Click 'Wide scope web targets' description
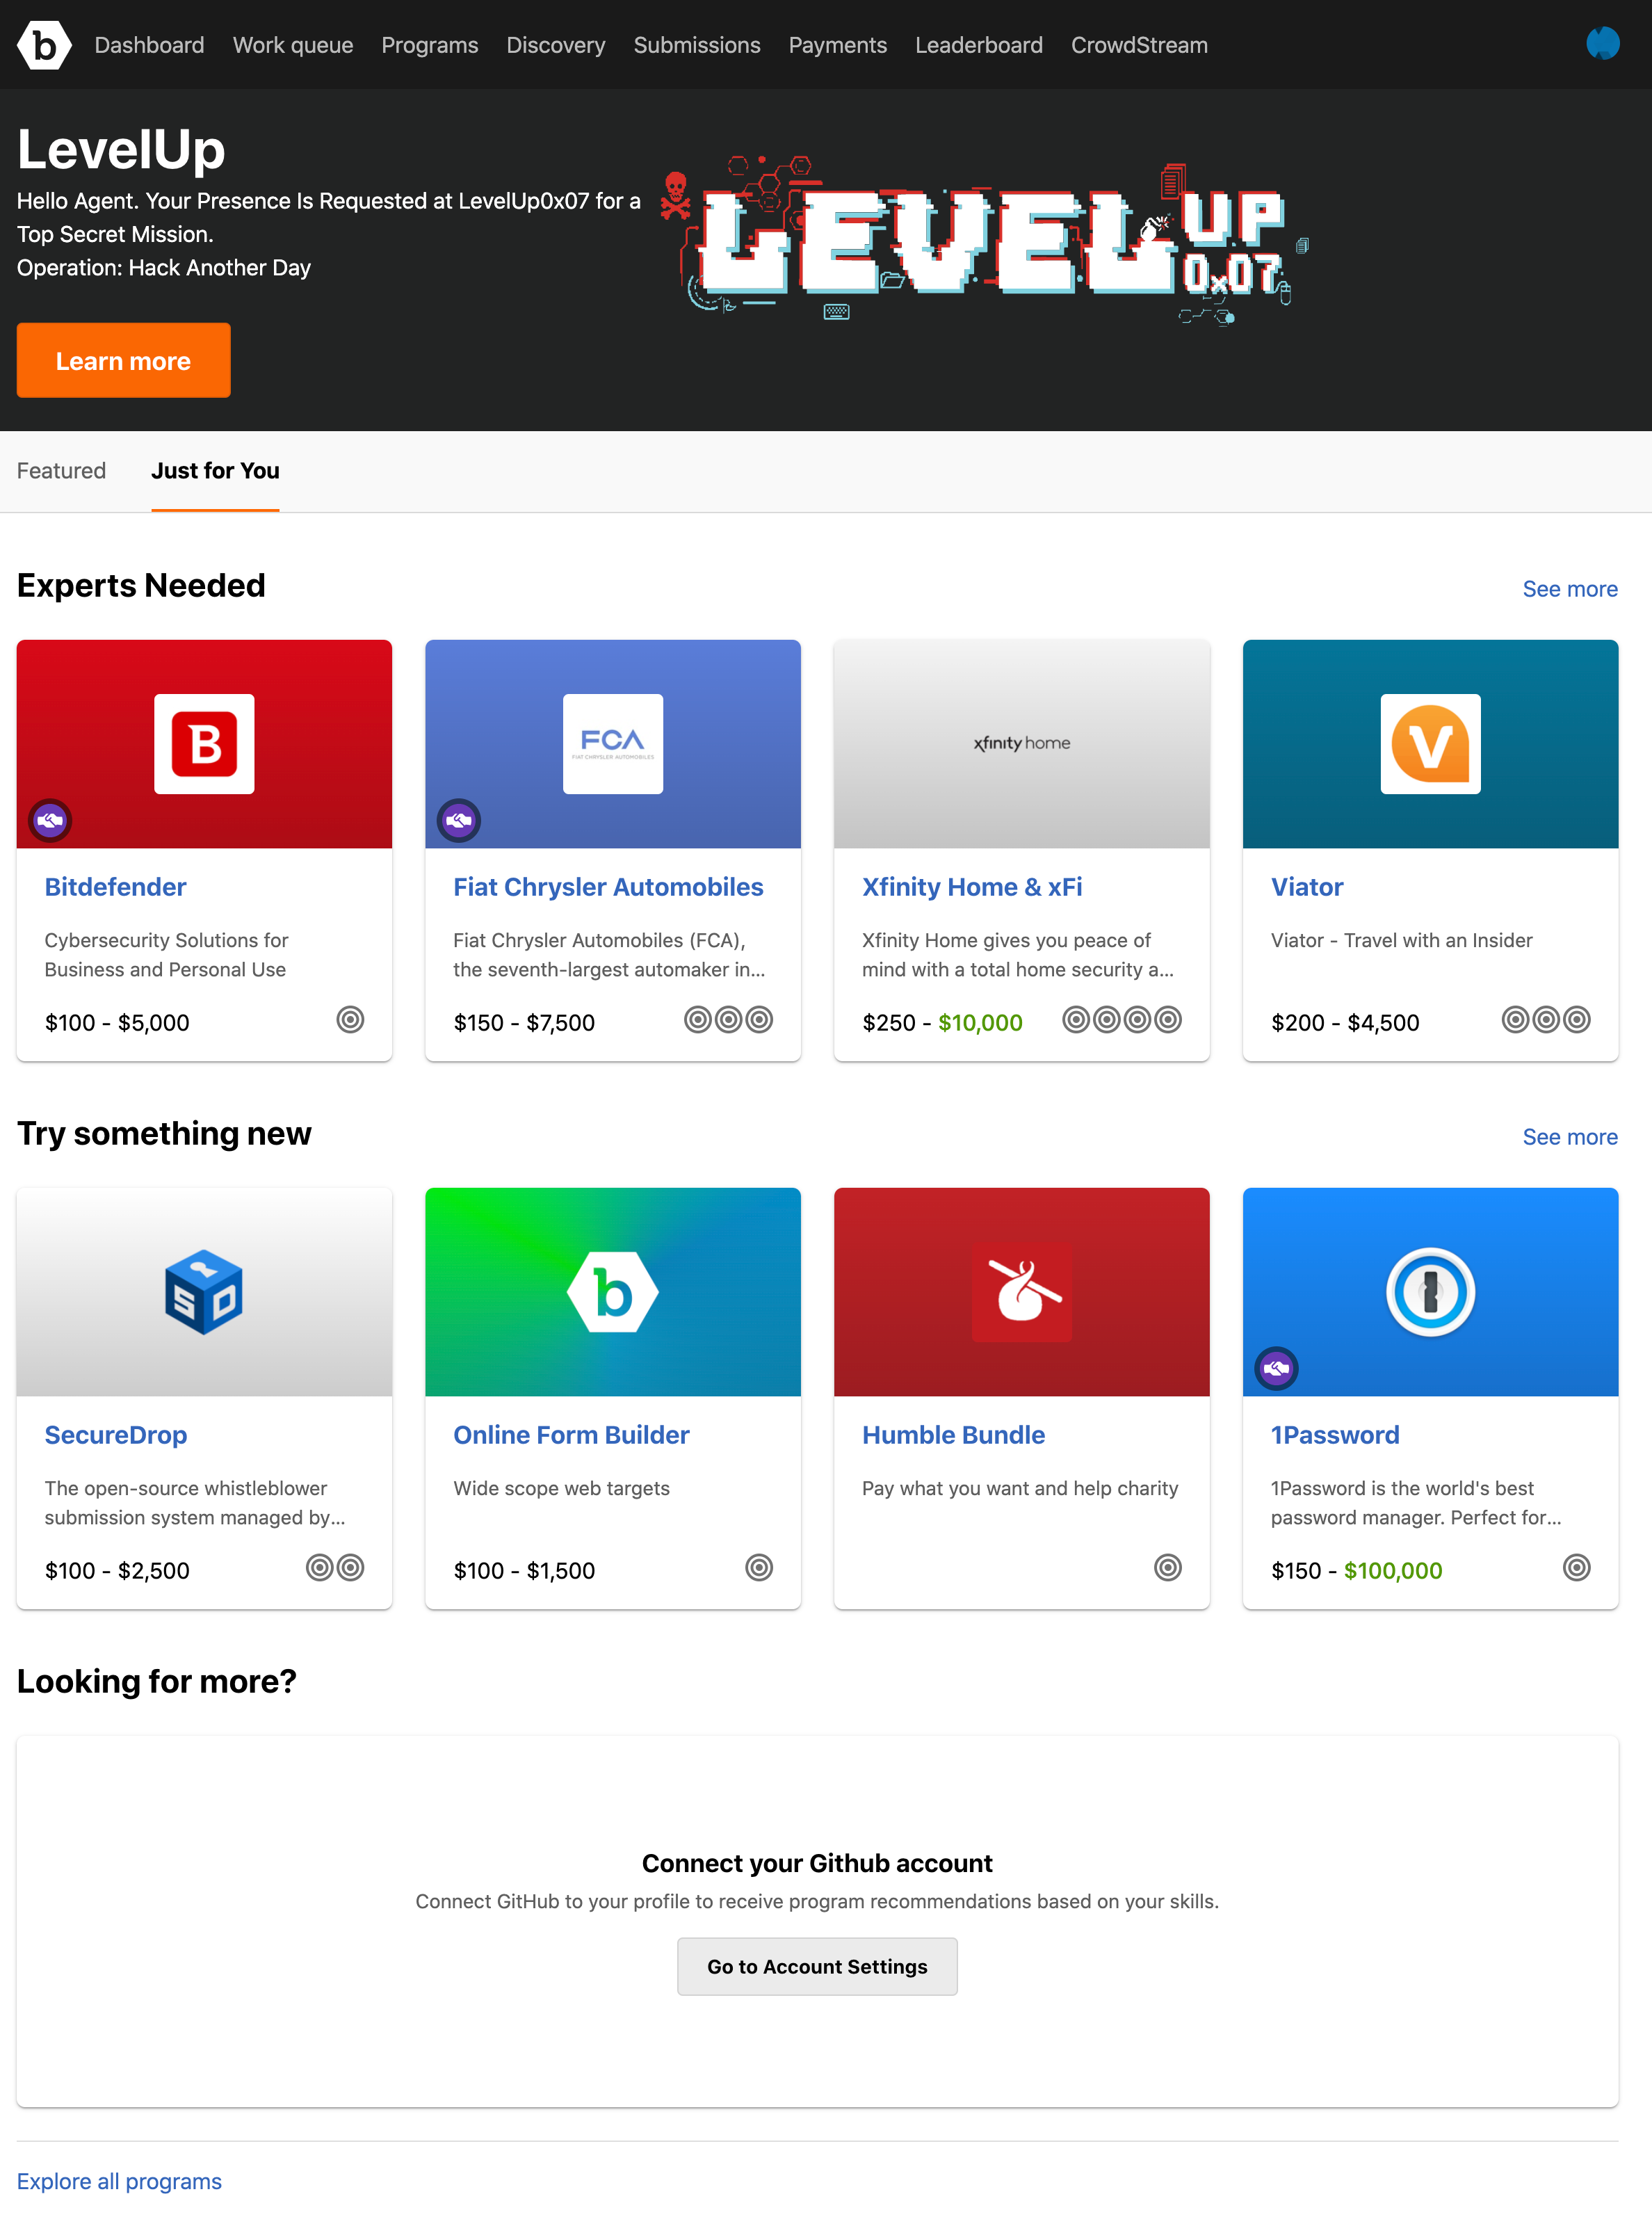This screenshot has height=2217, width=1652. (x=561, y=1488)
